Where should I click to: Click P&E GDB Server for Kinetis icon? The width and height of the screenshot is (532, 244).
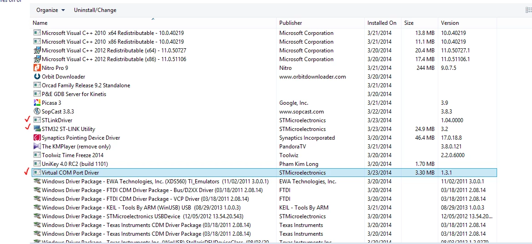[37, 94]
